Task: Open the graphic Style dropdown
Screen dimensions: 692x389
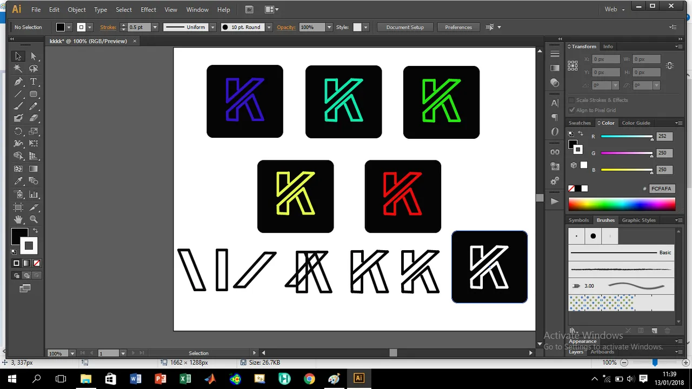Action: point(365,27)
